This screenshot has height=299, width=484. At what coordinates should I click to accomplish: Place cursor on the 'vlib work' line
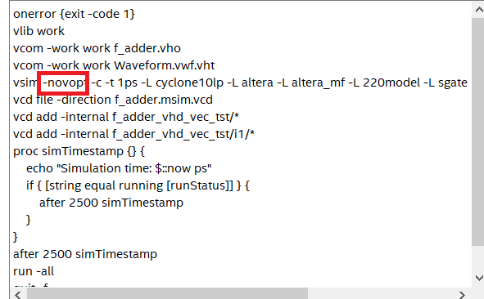pyautogui.click(x=38, y=31)
